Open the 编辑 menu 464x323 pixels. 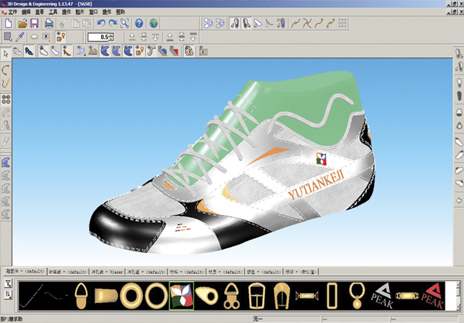pos(26,12)
